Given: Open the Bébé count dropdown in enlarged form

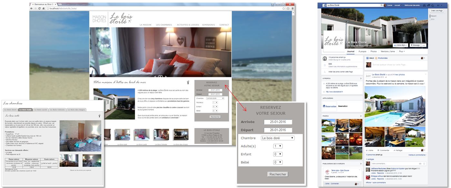Looking at the screenshot, I should (278, 163).
